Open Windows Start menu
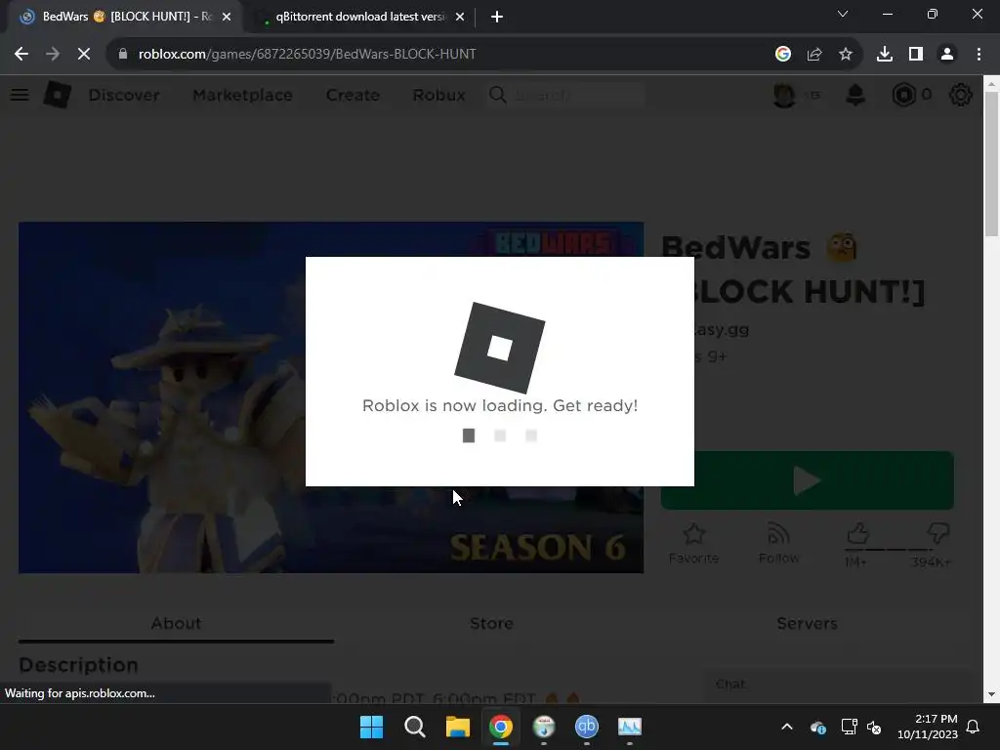 [372, 727]
